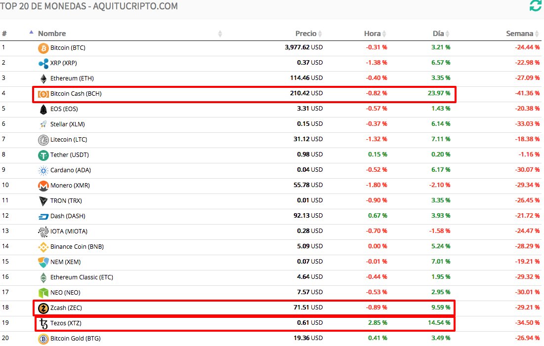Click the TOP 20 DE MONEDAS title

89,6
